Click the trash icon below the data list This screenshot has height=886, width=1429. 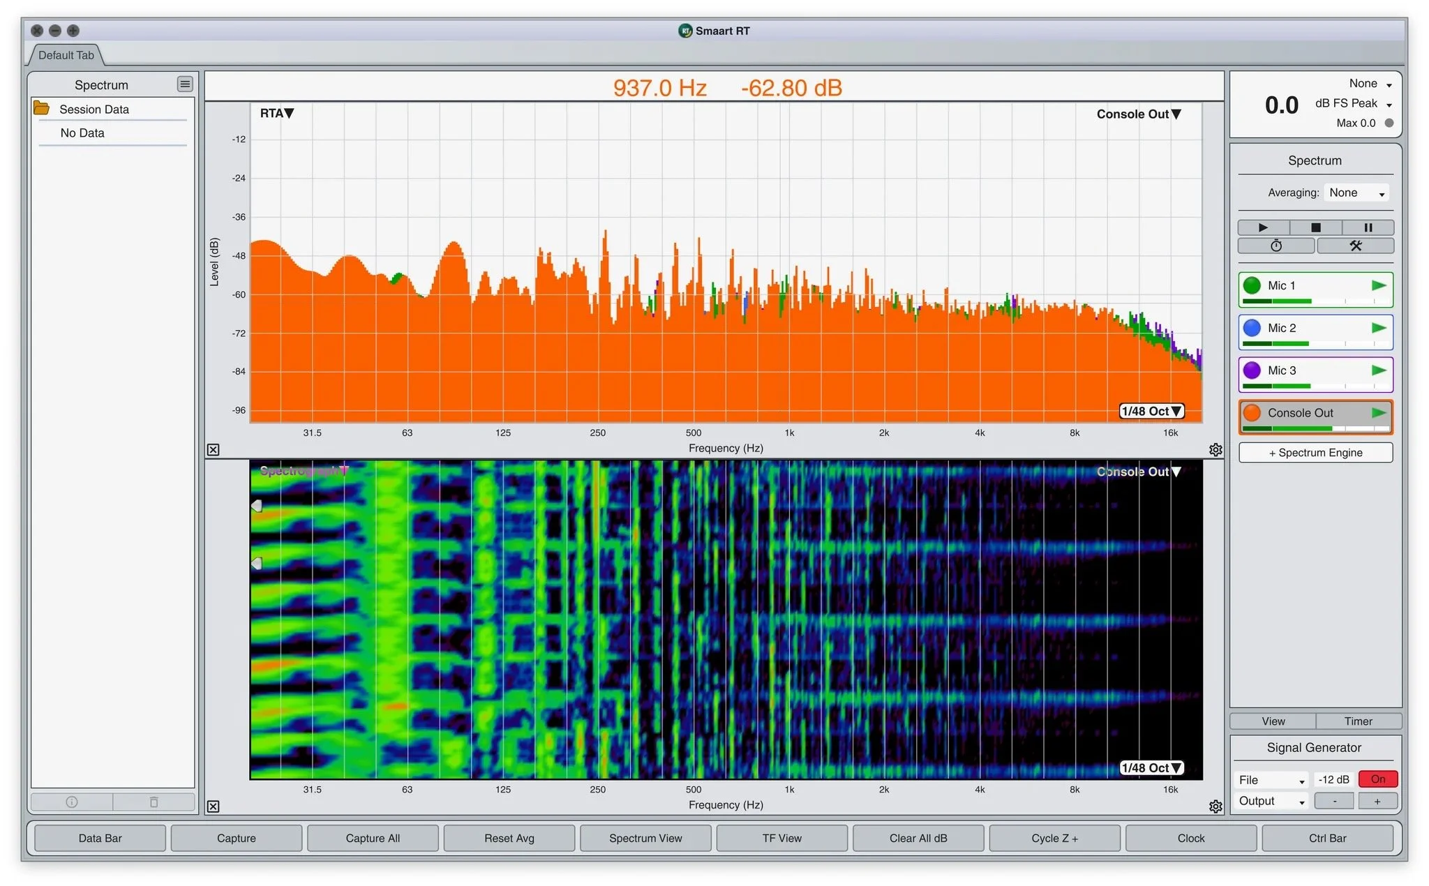(154, 802)
